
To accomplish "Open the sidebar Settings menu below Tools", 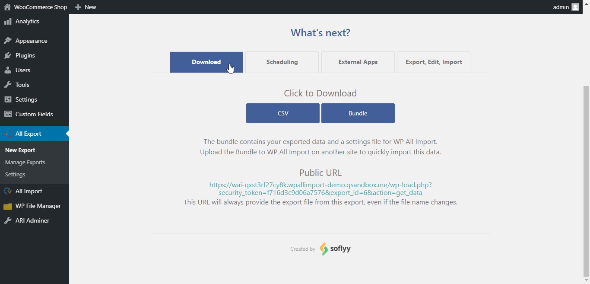I will 35,99.
